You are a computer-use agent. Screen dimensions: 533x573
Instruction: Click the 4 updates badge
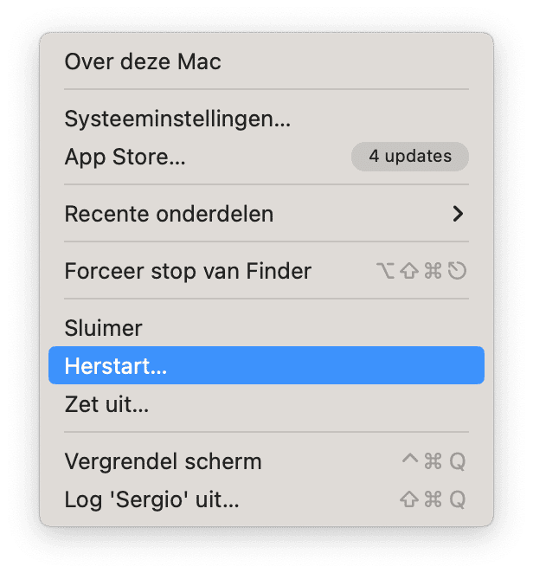click(409, 157)
